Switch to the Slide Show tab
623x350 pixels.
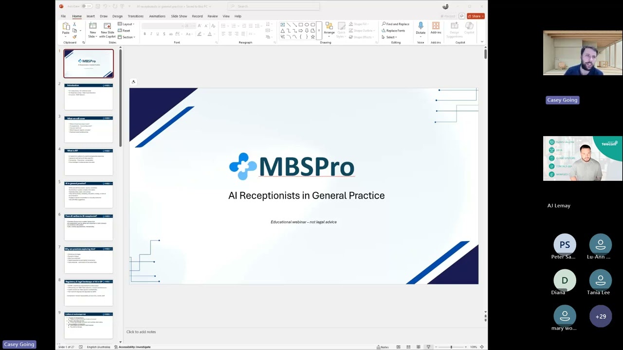pos(179,16)
